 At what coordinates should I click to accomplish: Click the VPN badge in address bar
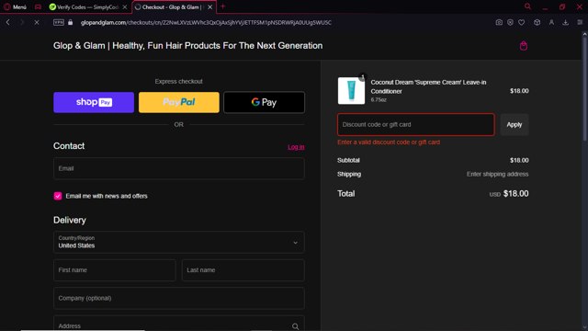[x=59, y=22]
